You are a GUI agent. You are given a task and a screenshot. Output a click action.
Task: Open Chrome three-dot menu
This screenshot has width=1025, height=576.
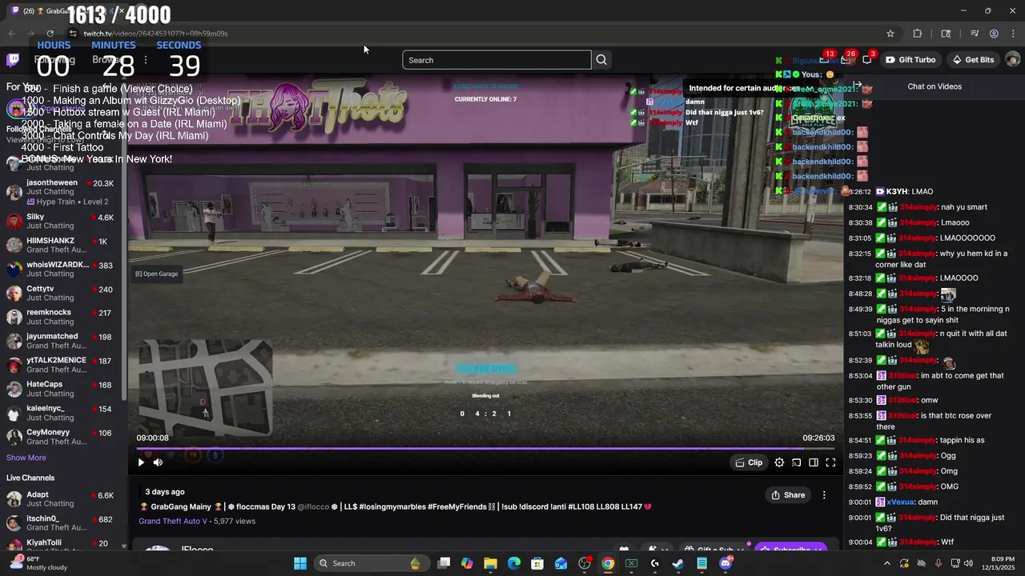(1011, 34)
